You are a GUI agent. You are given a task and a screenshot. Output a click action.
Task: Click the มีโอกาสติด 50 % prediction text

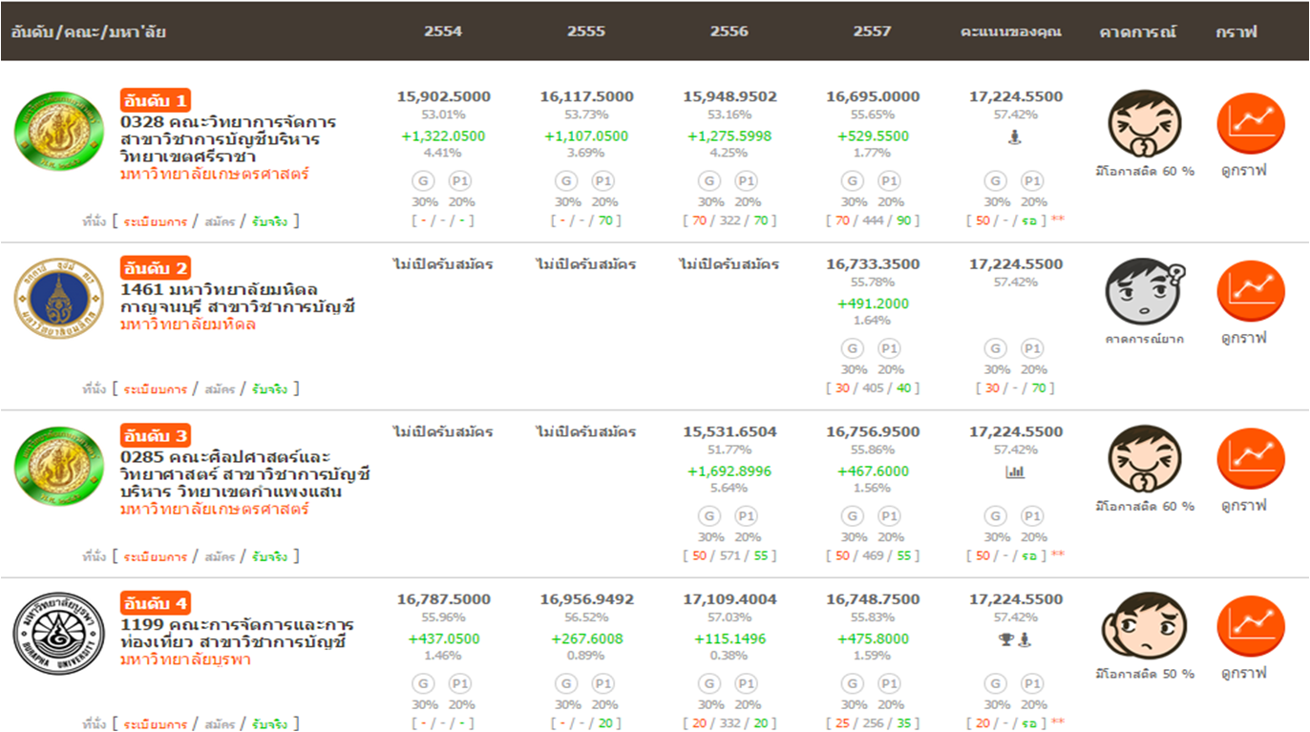point(1144,674)
